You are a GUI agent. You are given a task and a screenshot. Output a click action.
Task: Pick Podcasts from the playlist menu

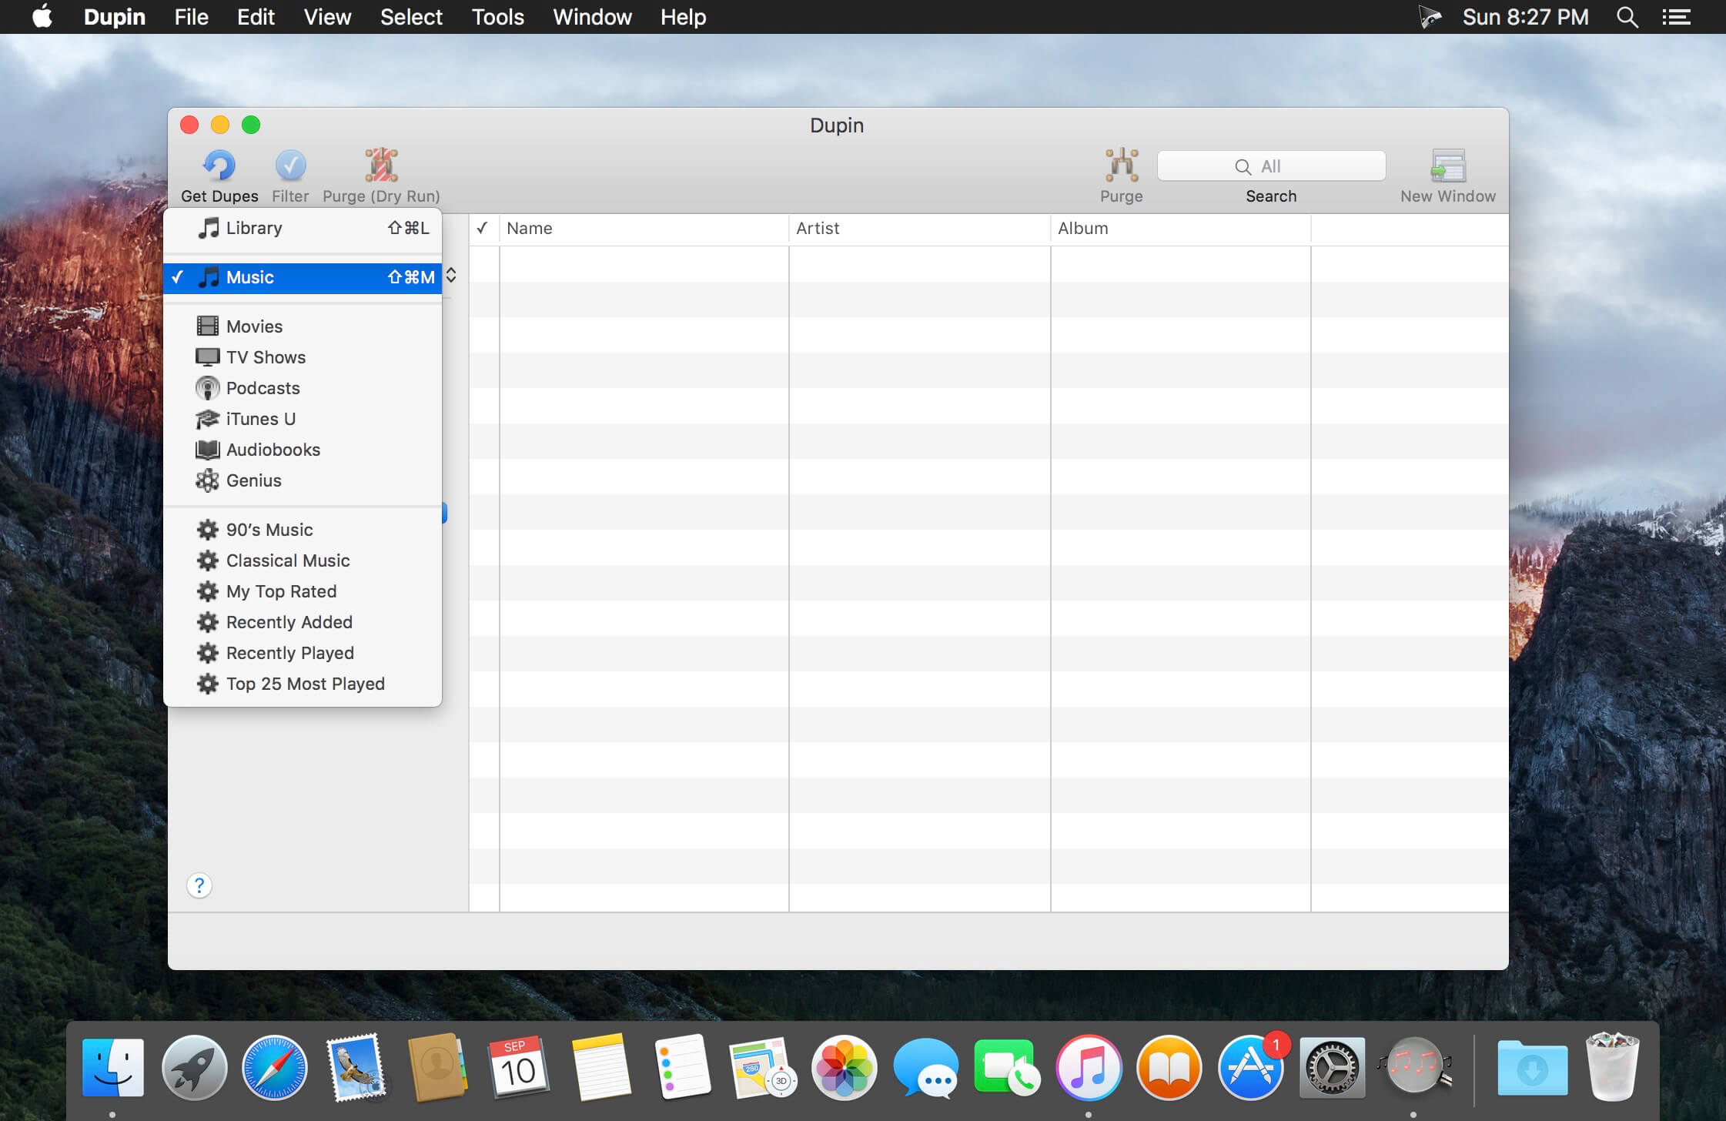pyautogui.click(x=303, y=388)
